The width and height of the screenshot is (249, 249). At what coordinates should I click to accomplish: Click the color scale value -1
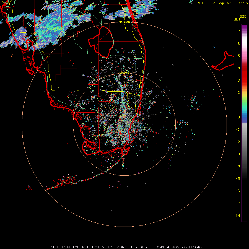(238, 129)
